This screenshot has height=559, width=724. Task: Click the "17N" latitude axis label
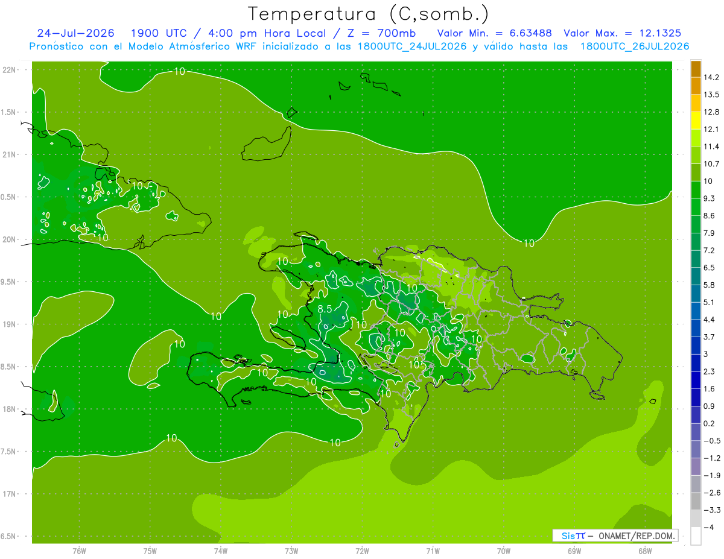(x=10, y=494)
